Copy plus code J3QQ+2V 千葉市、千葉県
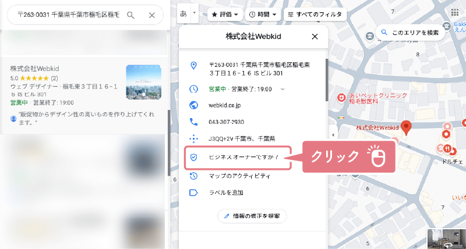This screenshot has height=249, width=466. [x=242, y=138]
